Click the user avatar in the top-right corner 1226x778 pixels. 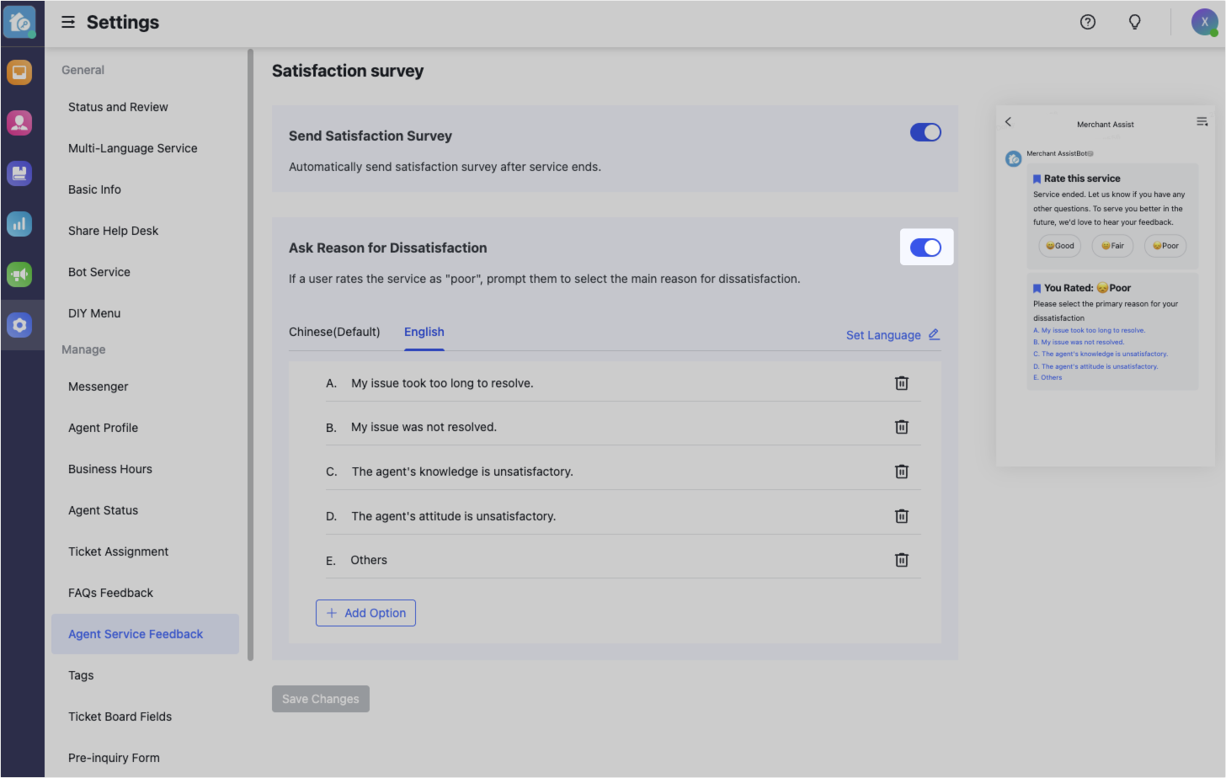coord(1204,22)
